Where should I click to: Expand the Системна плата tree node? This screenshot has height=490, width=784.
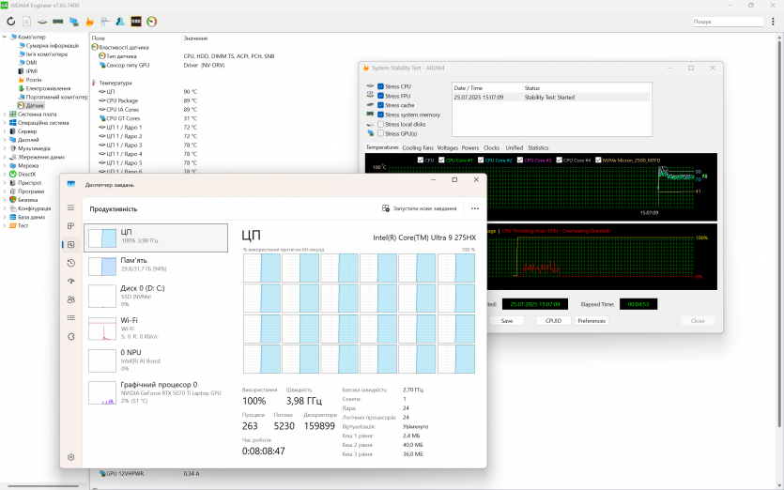pos(4,115)
